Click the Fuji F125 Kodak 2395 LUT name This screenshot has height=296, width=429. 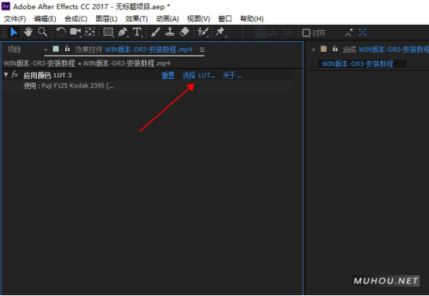click(x=78, y=86)
